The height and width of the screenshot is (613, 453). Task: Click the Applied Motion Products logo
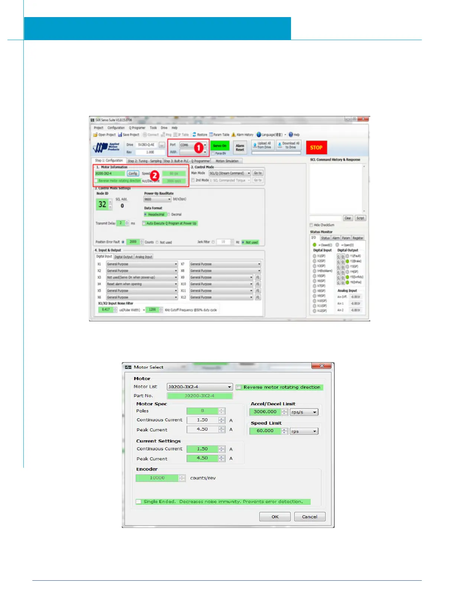[x=106, y=147]
